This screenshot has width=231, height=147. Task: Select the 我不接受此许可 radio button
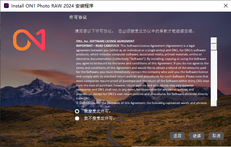[x=77, y=118]
